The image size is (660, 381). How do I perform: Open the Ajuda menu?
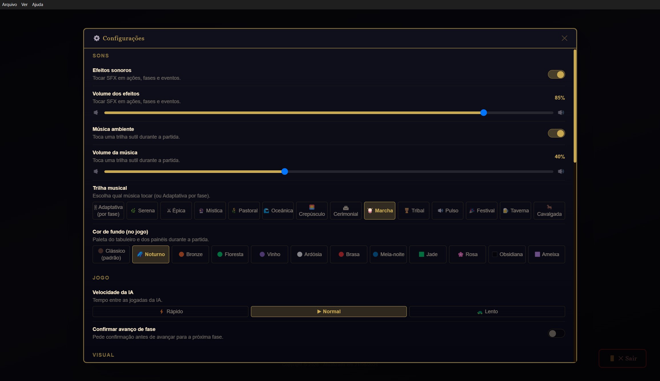37,5
